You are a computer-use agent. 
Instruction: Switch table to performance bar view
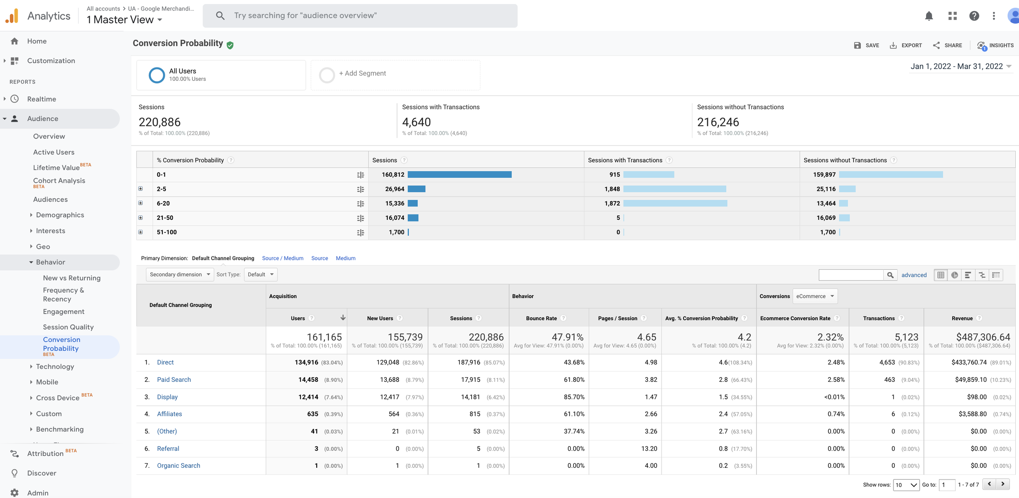coord(968,275)
